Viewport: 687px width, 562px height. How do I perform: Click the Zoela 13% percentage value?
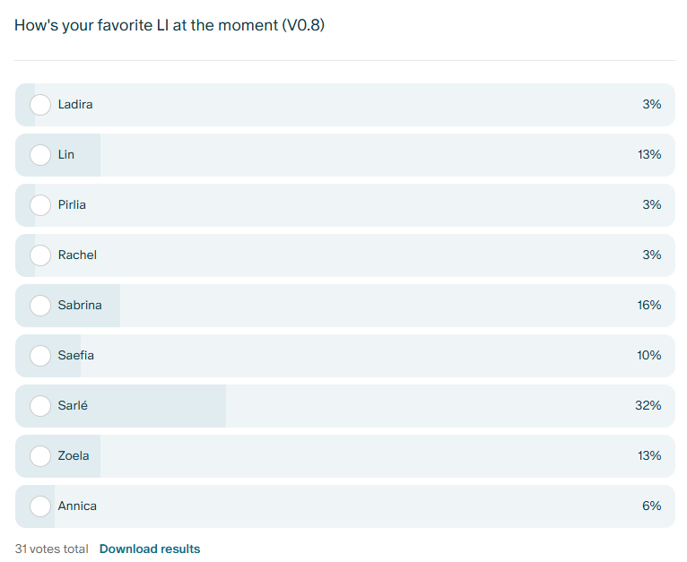(x=649, y=455)
